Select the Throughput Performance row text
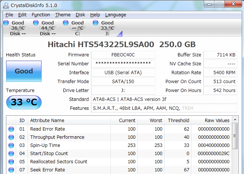The height and width of the screenshot is (174, 244). click(57, 137)
